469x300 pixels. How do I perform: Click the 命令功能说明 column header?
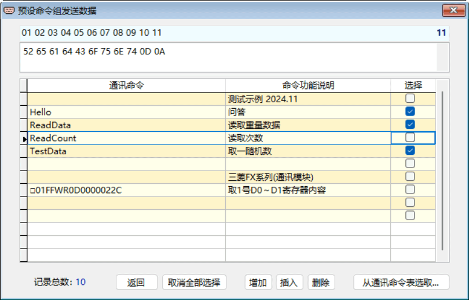coord(308,86)
